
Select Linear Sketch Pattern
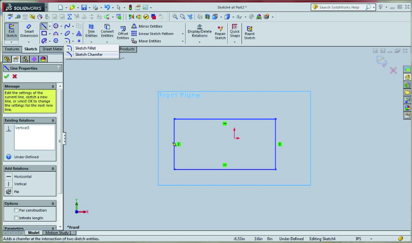pyautogui.click(x=152, y=34)
